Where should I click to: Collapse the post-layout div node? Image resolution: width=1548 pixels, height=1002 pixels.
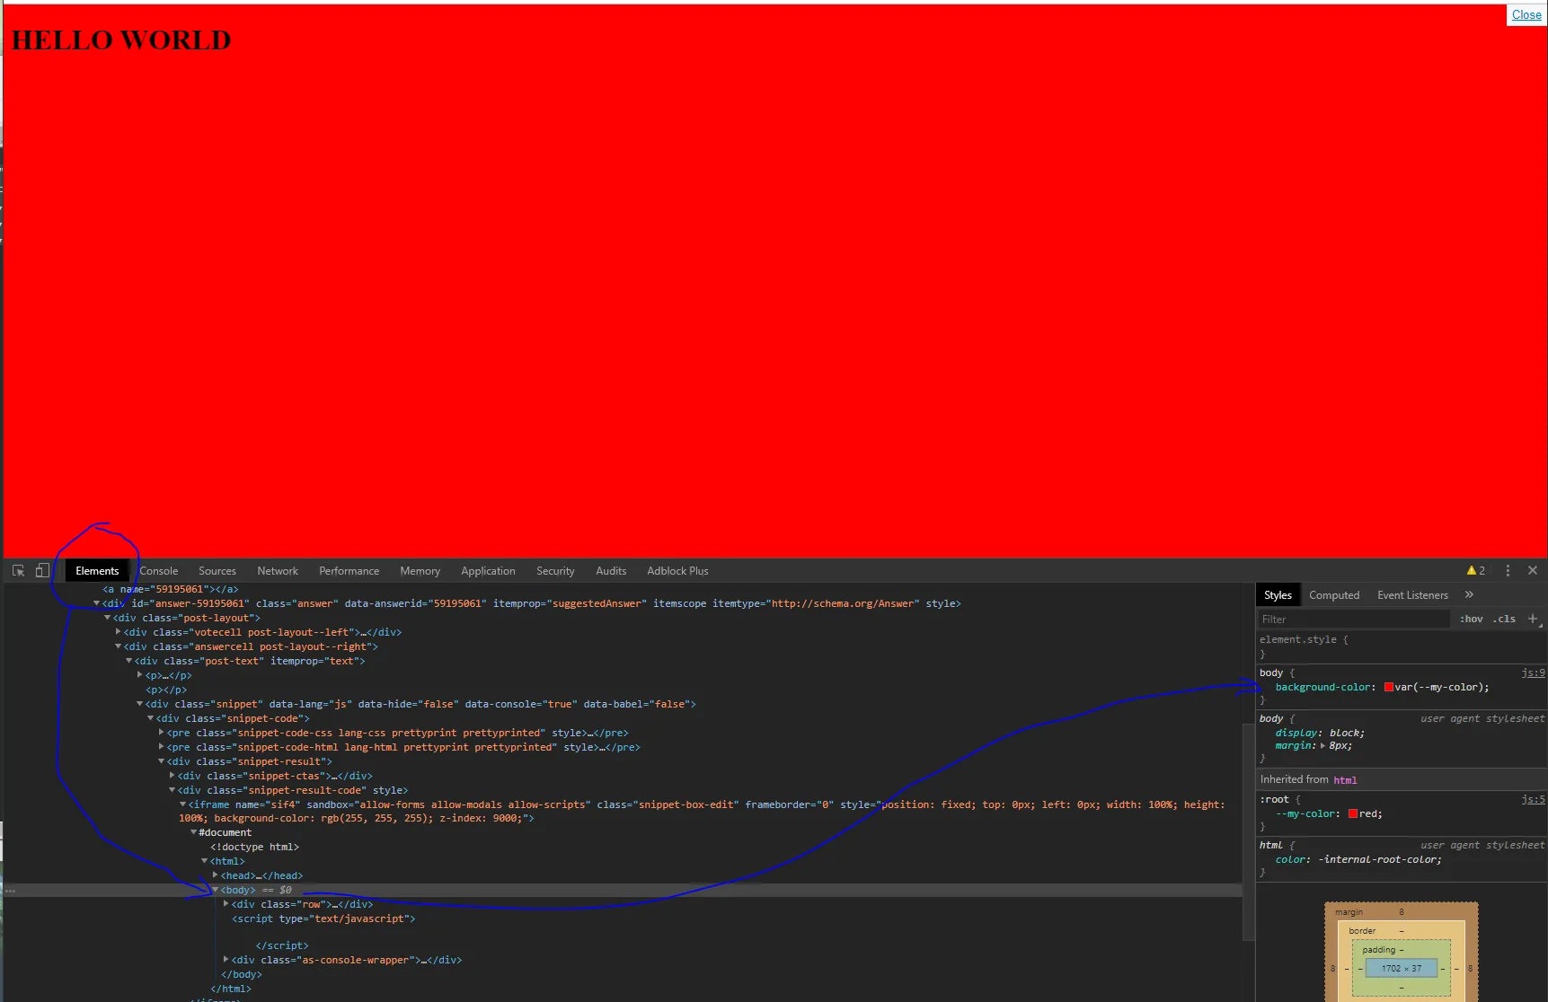point(107,618)
